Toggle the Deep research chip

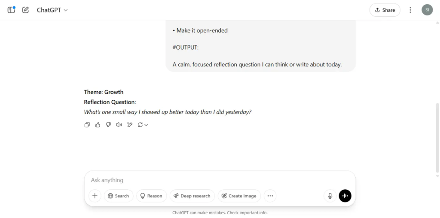pyautogui.click(x=192, y=196)
